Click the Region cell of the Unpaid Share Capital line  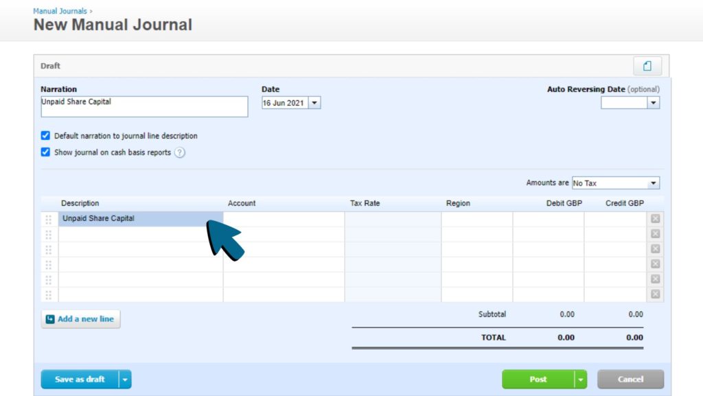click(477, 219)
